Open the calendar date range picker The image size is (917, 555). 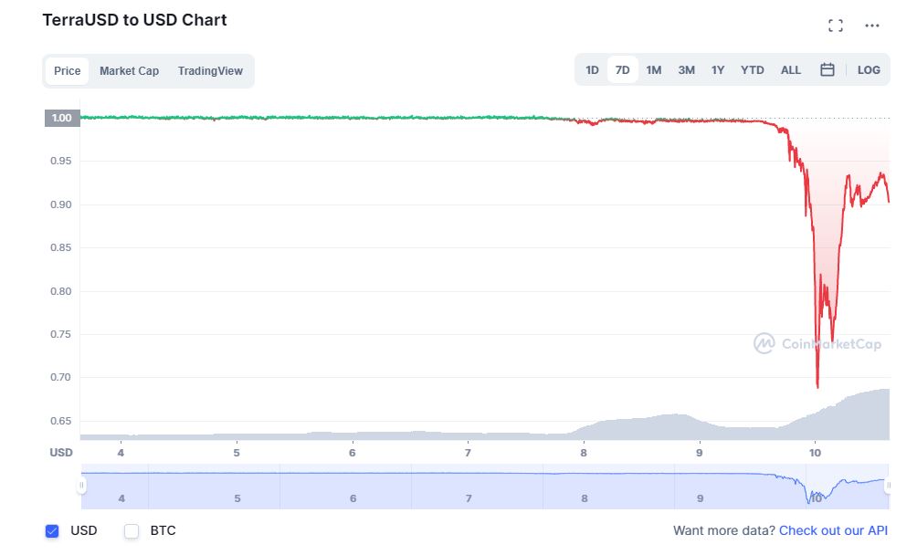[827, 70]
